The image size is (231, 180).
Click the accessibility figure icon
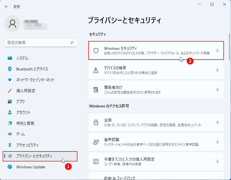(x=10, y=145)
